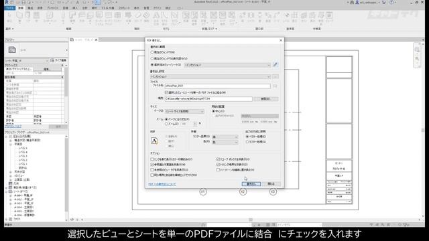Toggle replace halftone with thin lines checkbox
The image size is (429, 241).
click(x=218, y=169)
